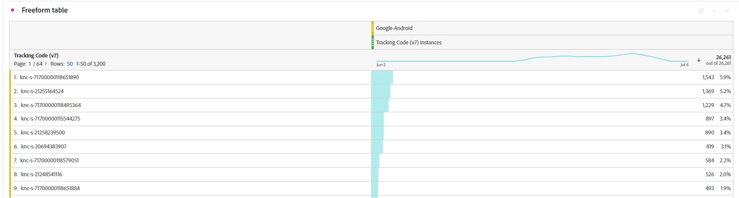Viewport: 739px width, 198px height.
Task: Click the 526 instances value
Action: pyautogui.click(x=710, y=174)
